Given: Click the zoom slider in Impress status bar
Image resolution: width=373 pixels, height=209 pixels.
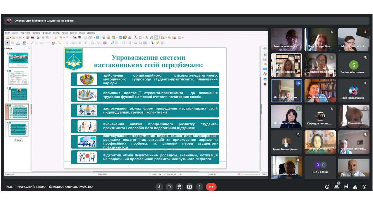Looking at the screenshot, I should coord(251,174).
